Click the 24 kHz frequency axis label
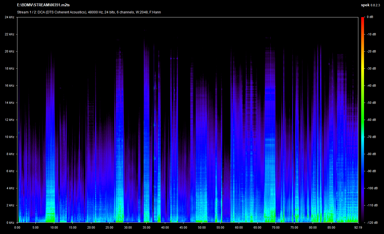This screenshot has height=234, width=384. 9,17
